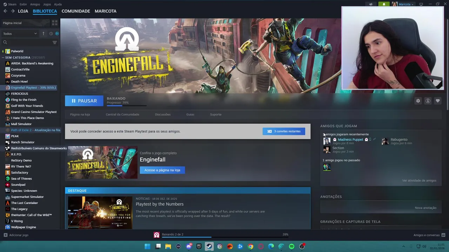449x252 pixels.
Task: Open Section friend profile
Action: tap(338, 148)
